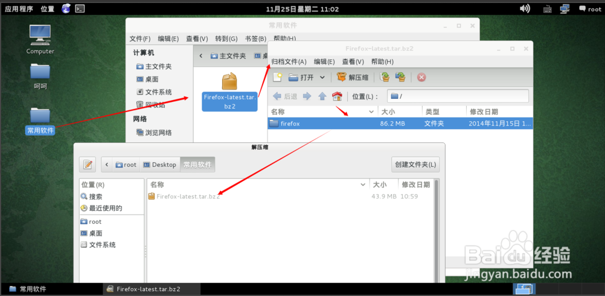Go up one level in archive manager
This screenshot has width=605, height=296.
(x=322, y=96)
